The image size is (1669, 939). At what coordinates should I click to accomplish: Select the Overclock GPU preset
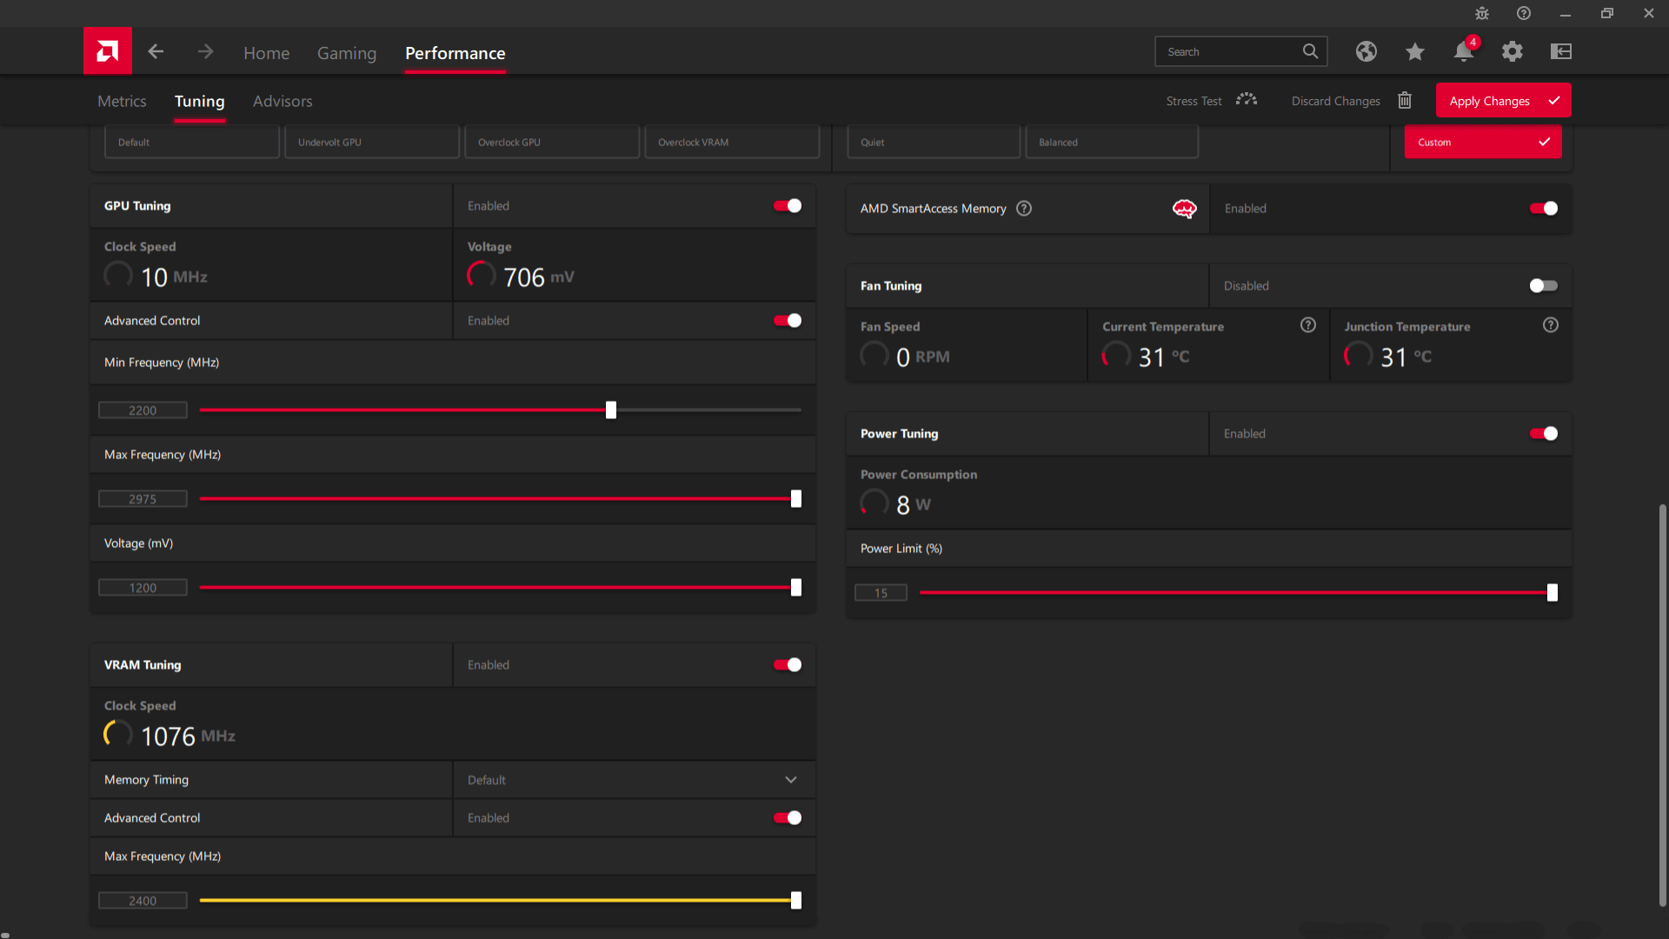552,142
